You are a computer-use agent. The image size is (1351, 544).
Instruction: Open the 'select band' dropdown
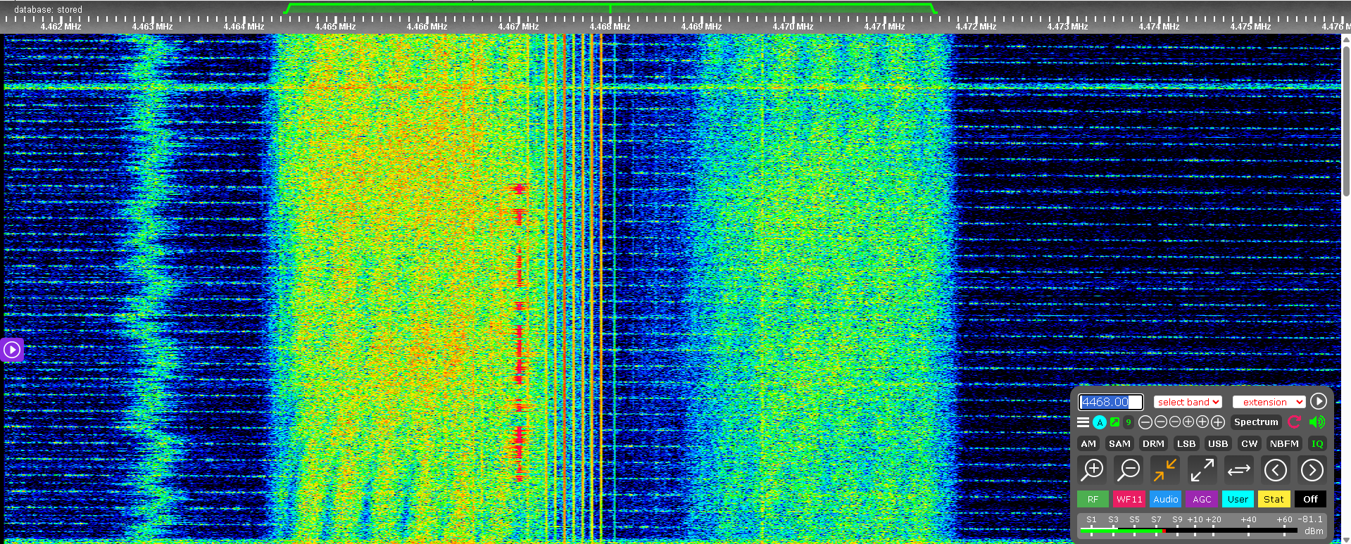pos(1188,402)
